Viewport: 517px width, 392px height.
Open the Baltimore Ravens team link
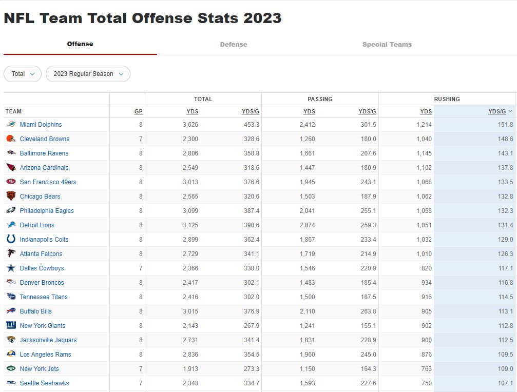pyautogui.click(x=44, y=153)
